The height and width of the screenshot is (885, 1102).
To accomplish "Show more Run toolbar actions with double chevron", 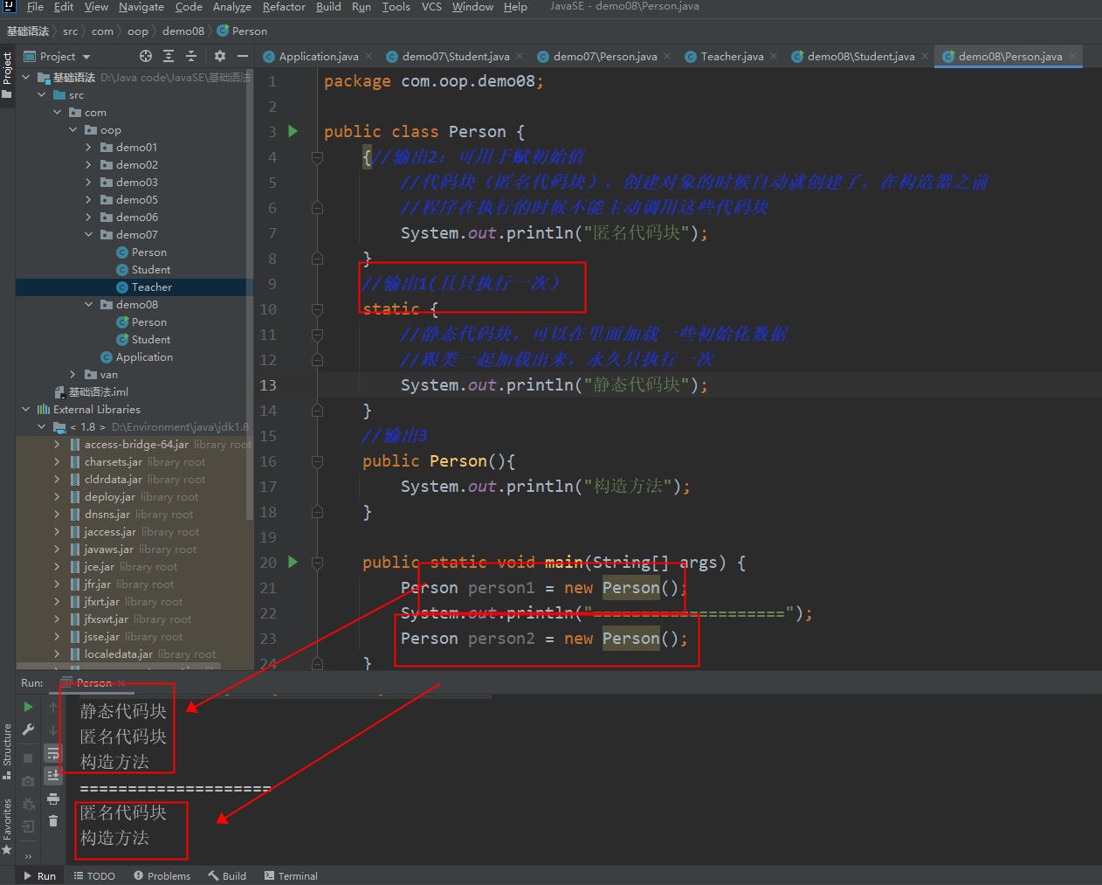I will (28, 856).
